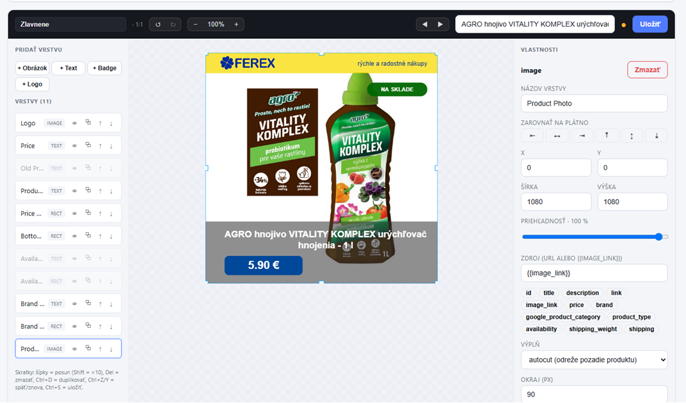Image resolution: width=686 pixels, height=403 pixels.
Task: Hide the Price rect layer
Action: 74,214
